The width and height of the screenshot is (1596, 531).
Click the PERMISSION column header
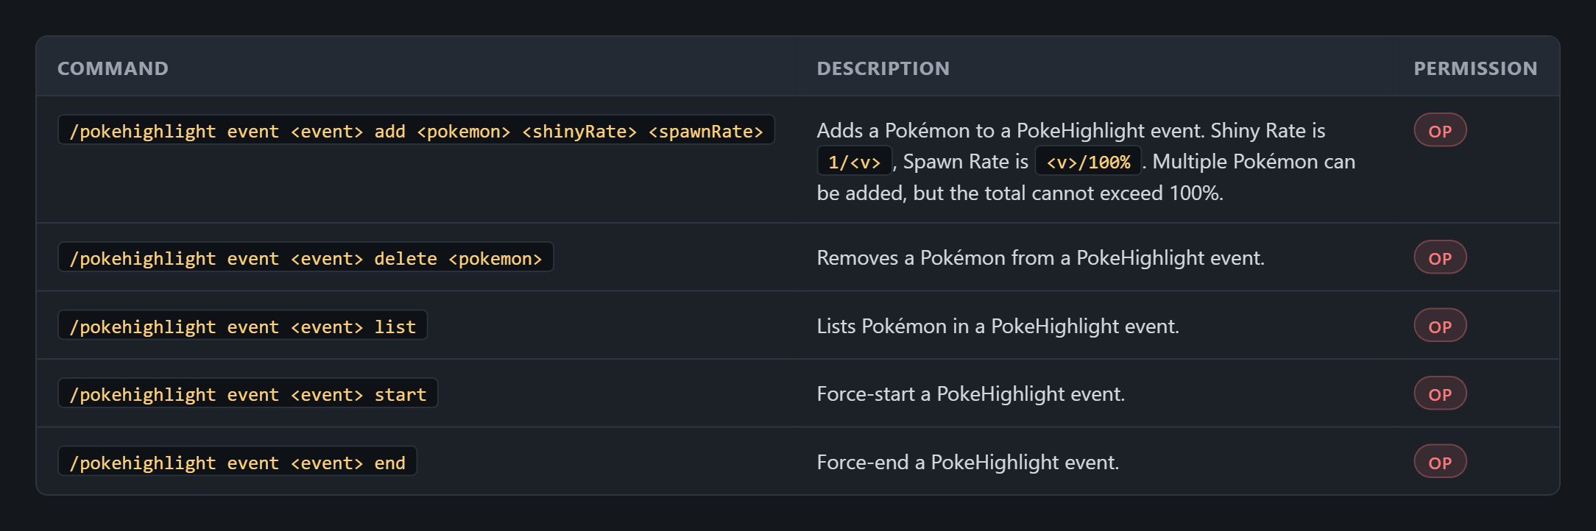(1475, 68)
